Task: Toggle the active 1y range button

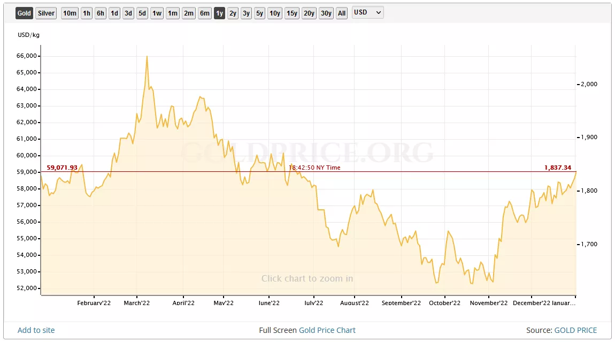Action: coord(219,13)
